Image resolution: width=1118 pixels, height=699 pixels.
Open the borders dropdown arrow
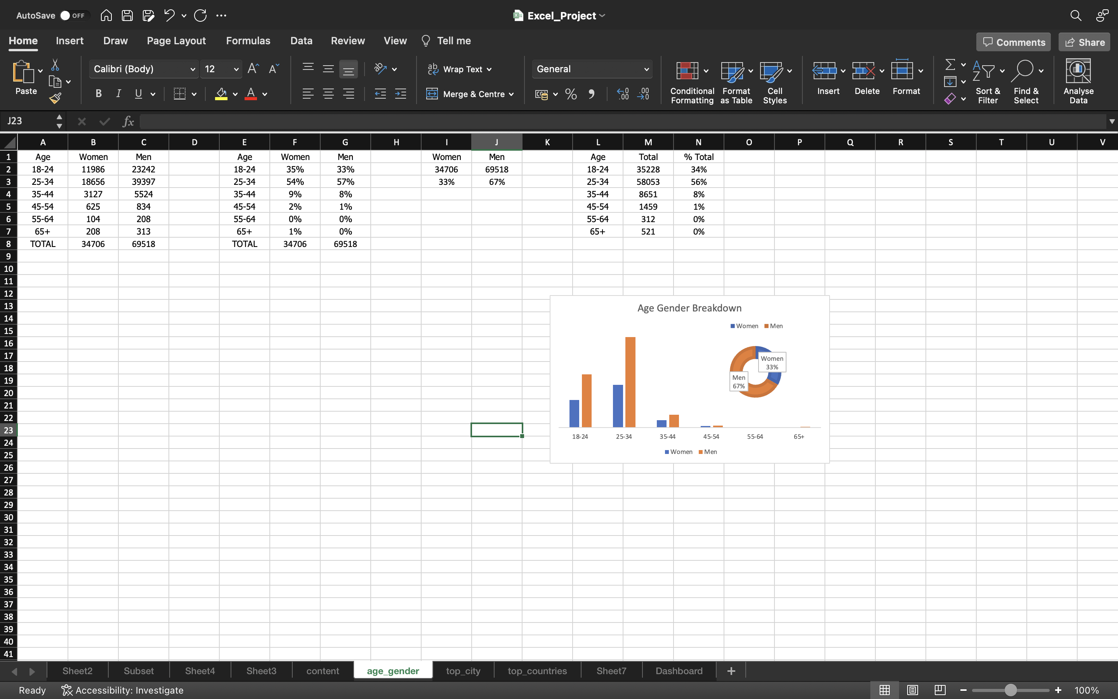coord(194,94)
